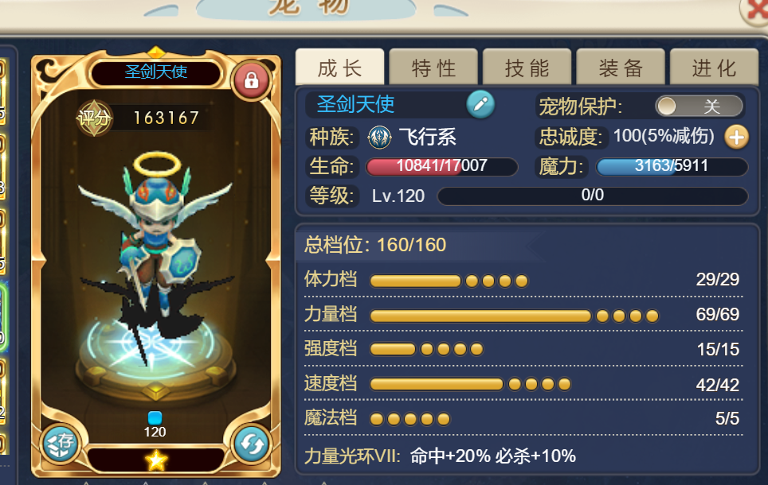Click the red lock icon on pet card
Screen dimensions: 768x485
click(x=251, y=80)
